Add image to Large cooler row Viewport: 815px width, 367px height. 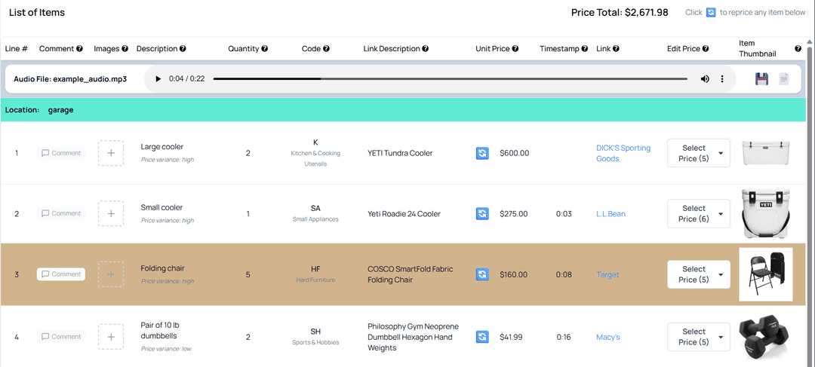111,153
